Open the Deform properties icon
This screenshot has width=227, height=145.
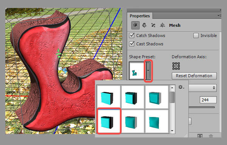(145, 25)
